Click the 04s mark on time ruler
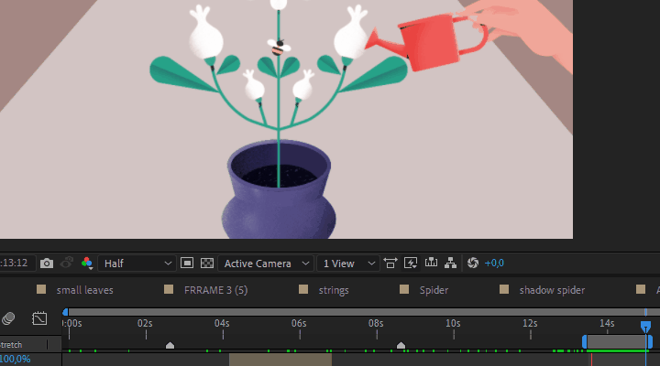 pyautogui.click(x=222, y=324)
